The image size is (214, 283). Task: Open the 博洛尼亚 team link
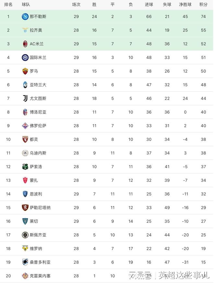(38, 112)
